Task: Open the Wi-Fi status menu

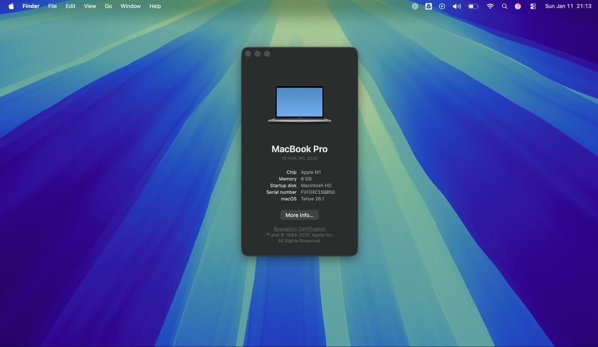Action: 490,6
